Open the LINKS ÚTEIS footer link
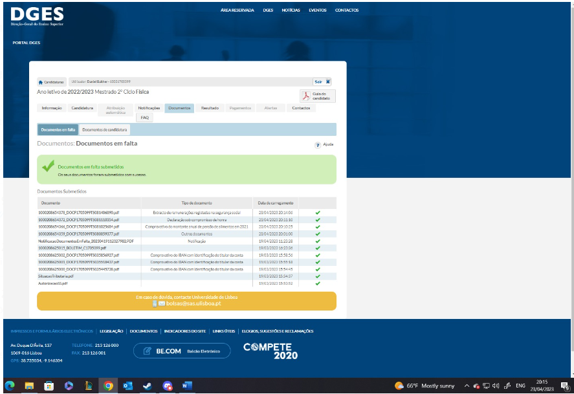 [224, 331]
